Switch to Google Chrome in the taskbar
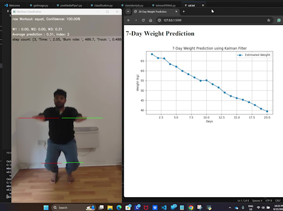The width and height of the screenshot is (283, 211). coord(191,208)
